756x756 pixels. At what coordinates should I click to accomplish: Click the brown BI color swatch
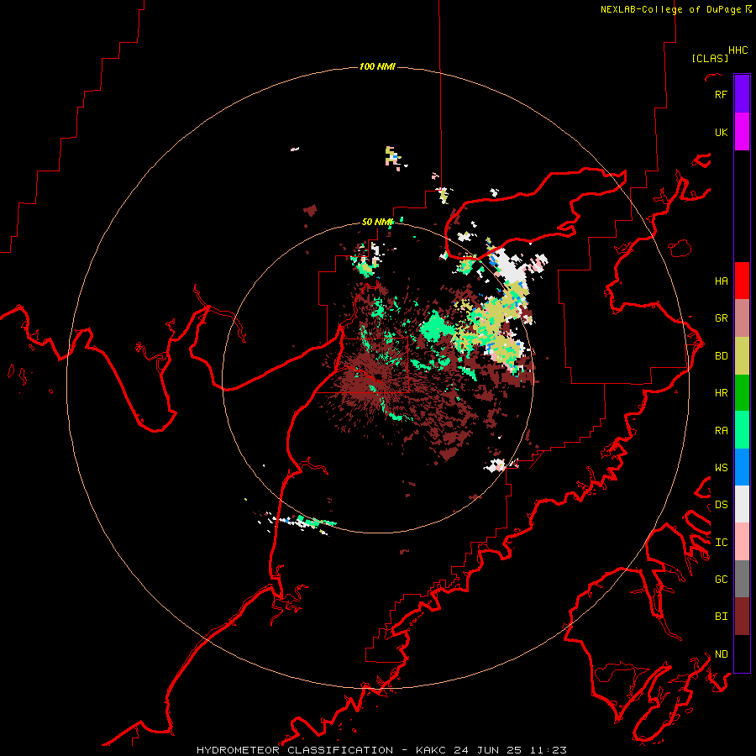tap(742, 617)
